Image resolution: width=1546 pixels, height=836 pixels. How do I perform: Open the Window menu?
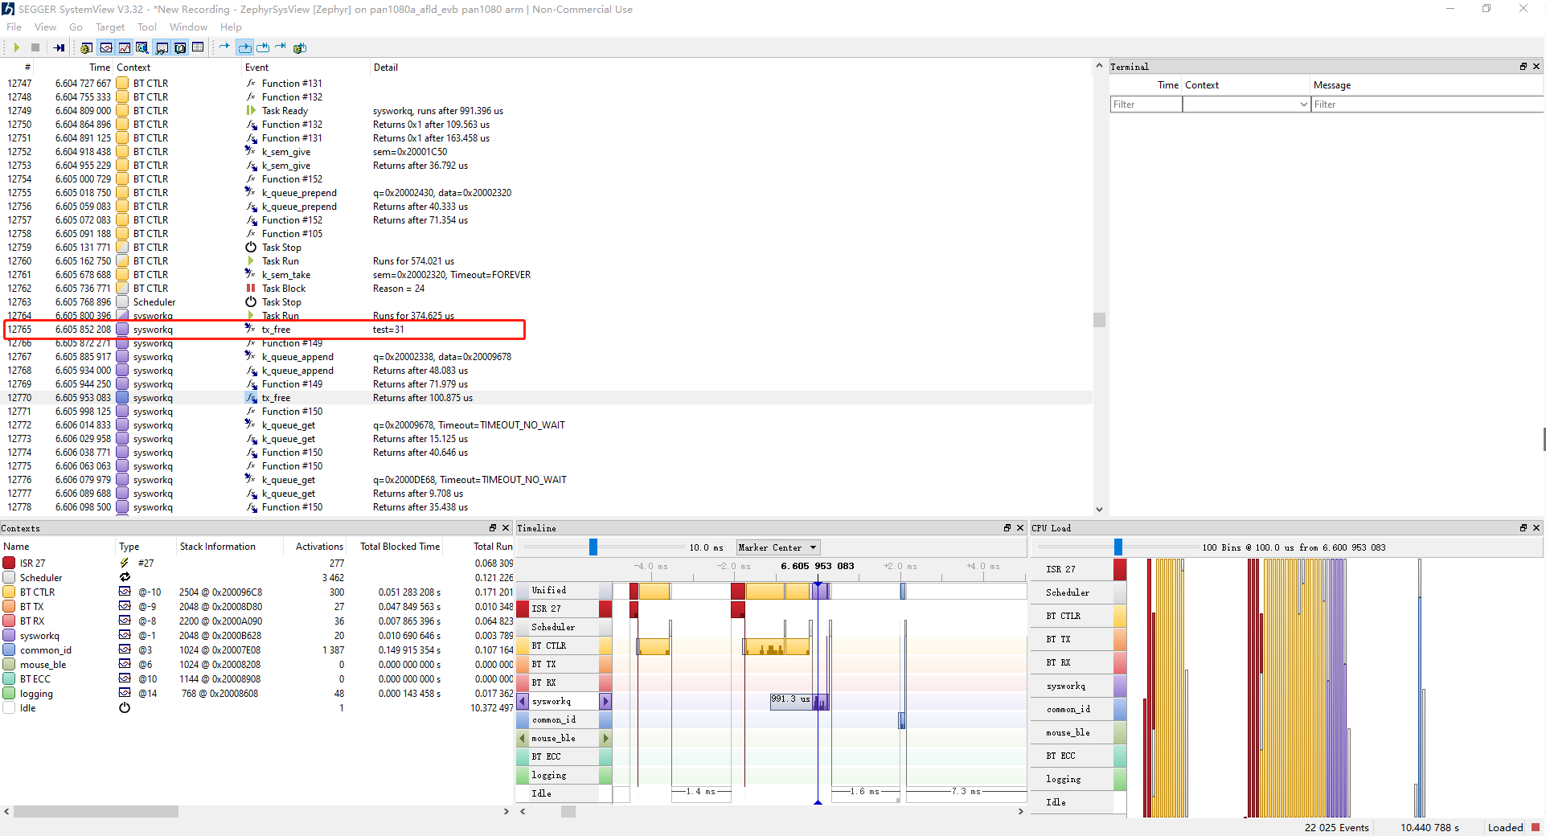[x=188, y=27]
